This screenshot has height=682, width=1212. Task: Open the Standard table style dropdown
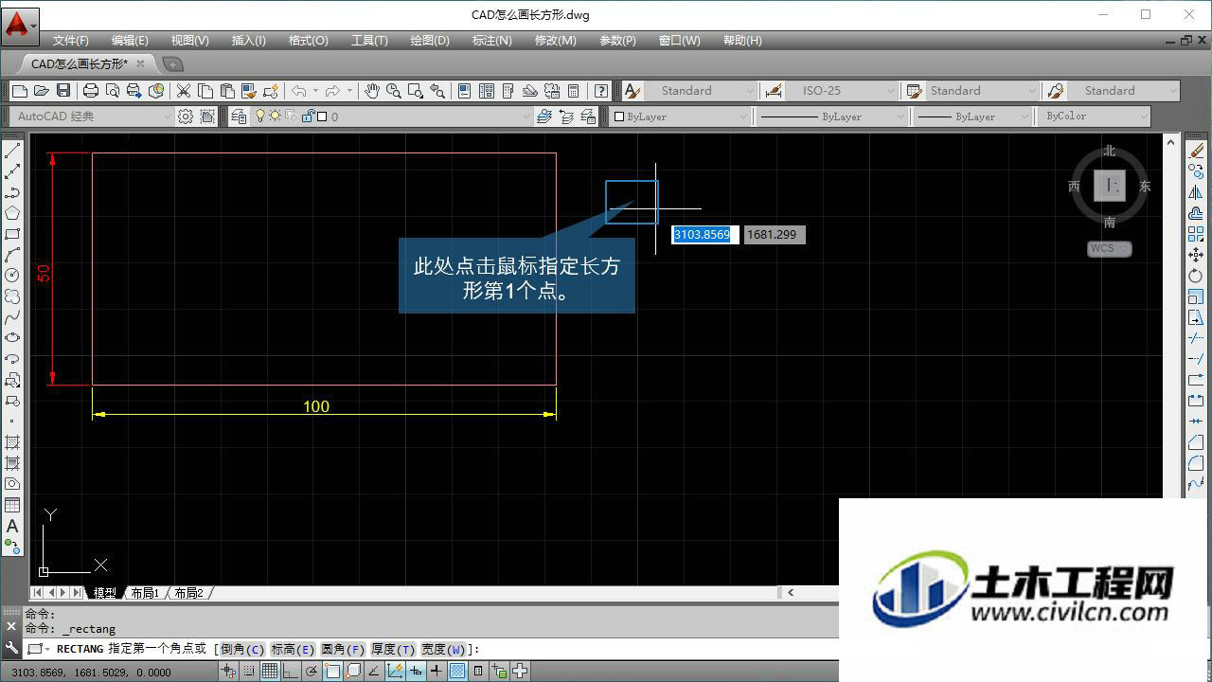983,91
